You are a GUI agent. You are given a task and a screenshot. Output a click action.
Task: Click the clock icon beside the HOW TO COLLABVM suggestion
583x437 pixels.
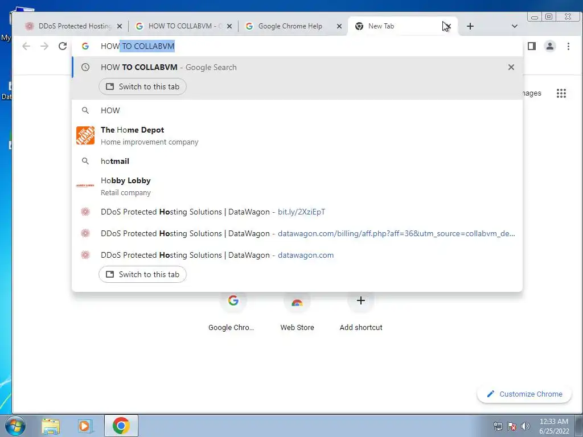85,67
